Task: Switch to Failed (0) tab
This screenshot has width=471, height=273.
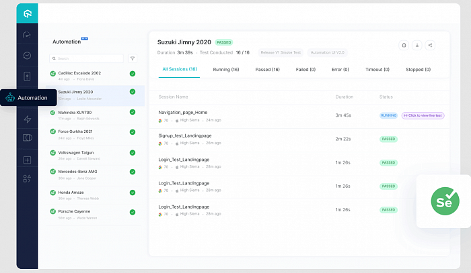Action: click(305, 70)
